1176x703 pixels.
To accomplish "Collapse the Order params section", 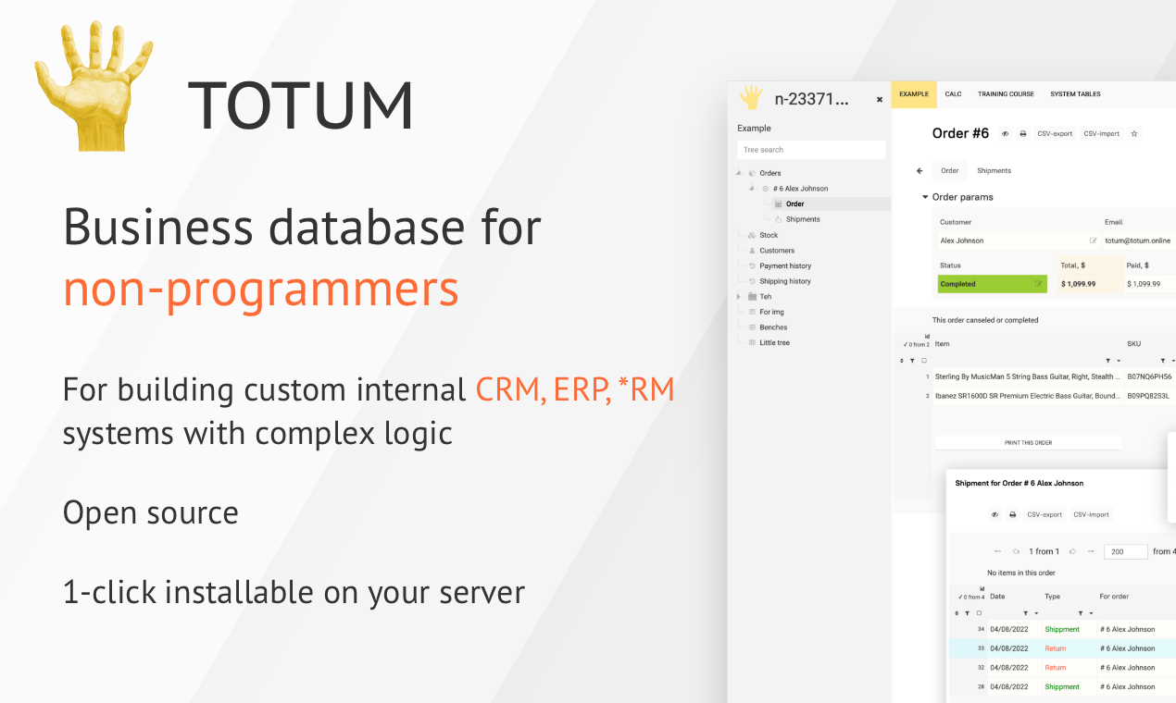I will pos(925,197).
